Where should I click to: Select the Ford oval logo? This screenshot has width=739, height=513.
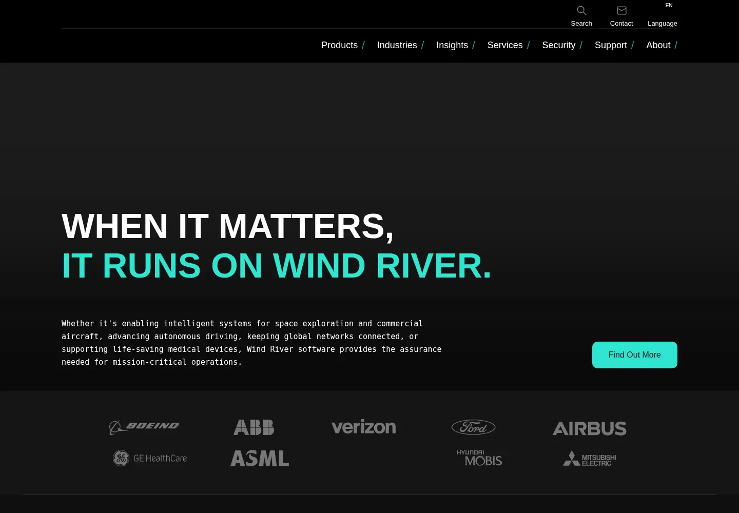tap(473, 427)
